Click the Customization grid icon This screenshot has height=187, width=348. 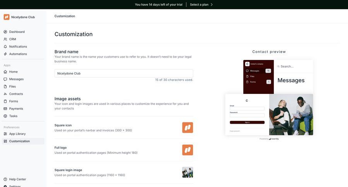click(x=5, y=141)
